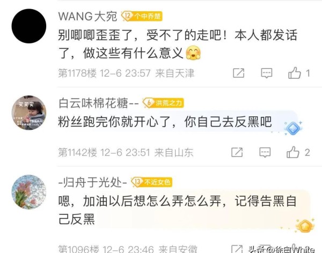Screen dimensions: 322x253
Task: Open WANG大宛's black avatar
Action: pyautogui.click(x=29, y=26)
